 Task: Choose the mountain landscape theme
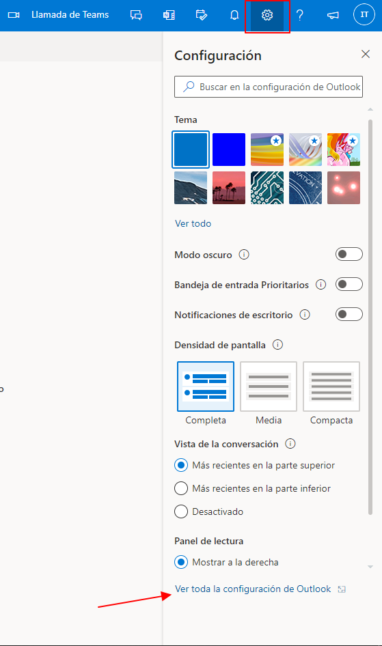pos(191,188)
